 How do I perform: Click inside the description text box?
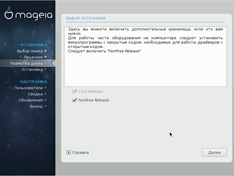click(x=146, y=57)
